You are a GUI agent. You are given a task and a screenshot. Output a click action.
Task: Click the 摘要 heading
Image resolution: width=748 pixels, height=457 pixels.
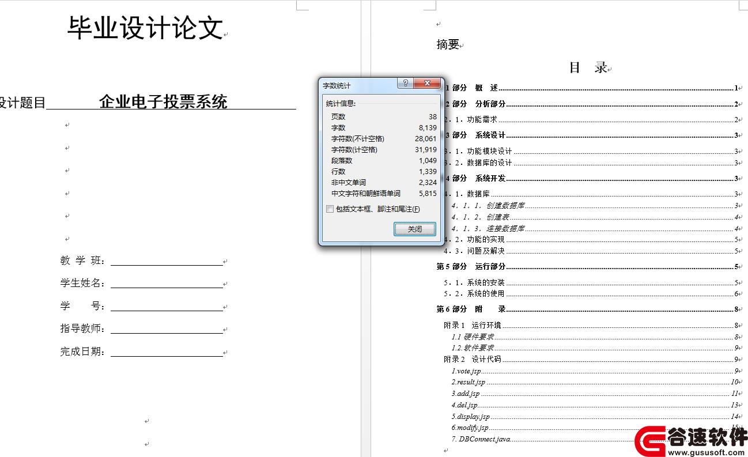tap(448, 44)
